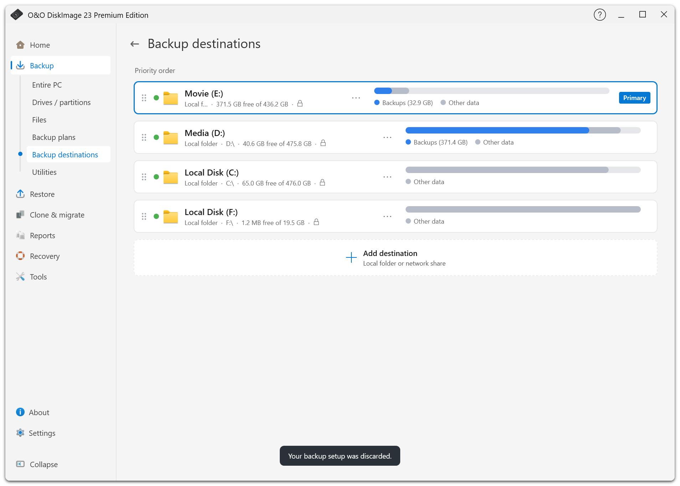Click the lock icon on Movie (E:) row
This screenshot has height=486, width=680.
pos(300,104)
